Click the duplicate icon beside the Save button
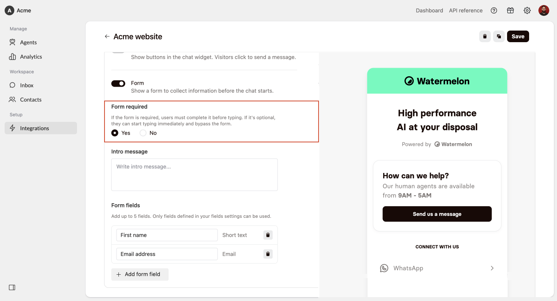Screen dimensions: 557x301 tap(499, 36)
